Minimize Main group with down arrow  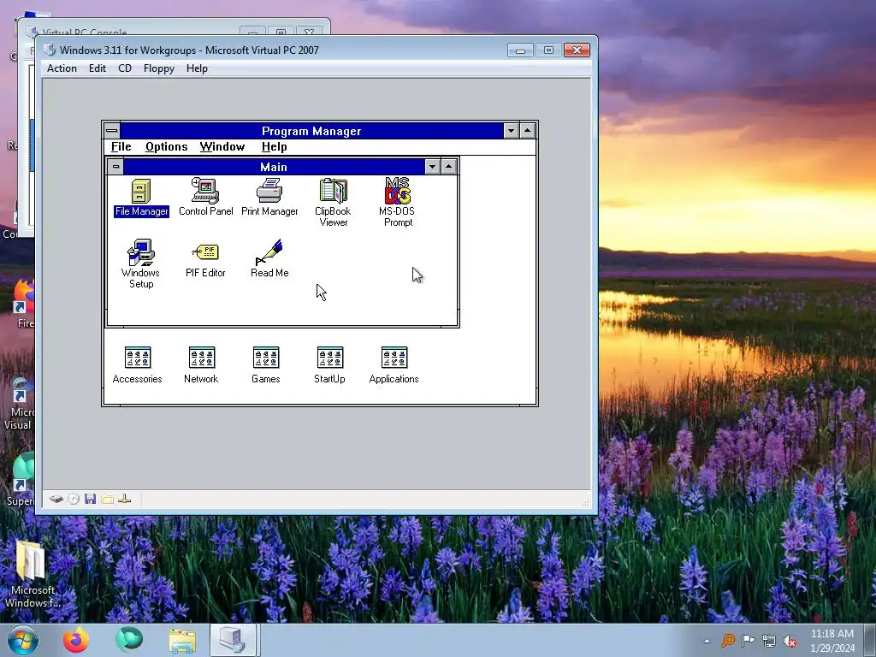[x=432, y=167]
